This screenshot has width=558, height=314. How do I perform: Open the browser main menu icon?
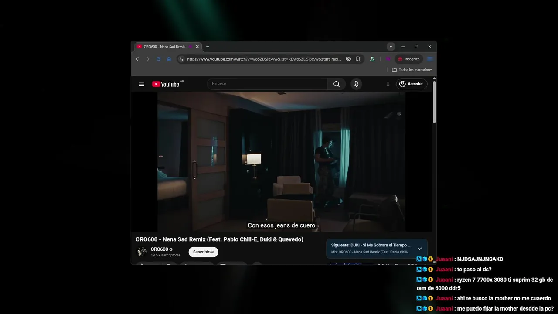[430, 59]
